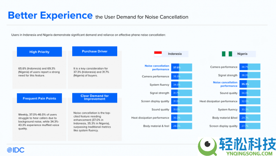Image resolution: width=276 pixels, height=156 pixels.
Task: Click Indonesia's Screen display quality label
Action: pos(155,101)
